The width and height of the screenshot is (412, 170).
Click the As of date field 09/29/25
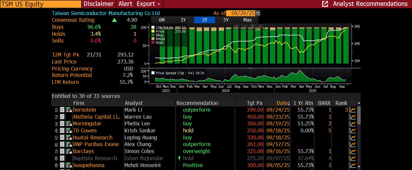click(241, 13)
